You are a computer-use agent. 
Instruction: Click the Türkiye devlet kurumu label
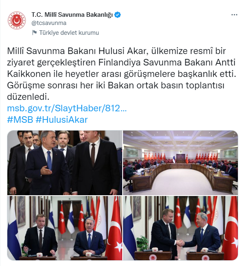[69, 33]
